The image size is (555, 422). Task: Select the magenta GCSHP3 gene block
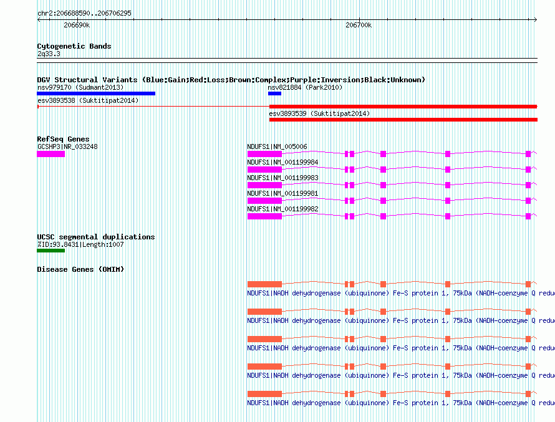click(51, 154)
